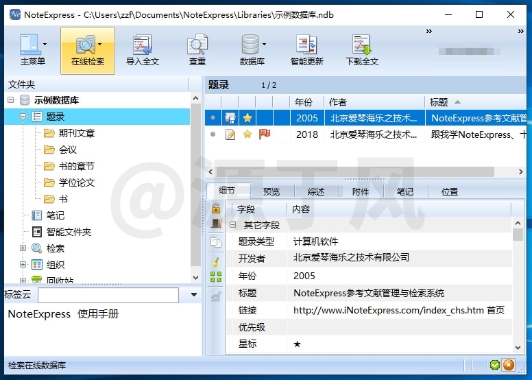Screen dimensions: 532x380
Task: Click the note-edit icon of 2018 record
Action: (230, 134)
